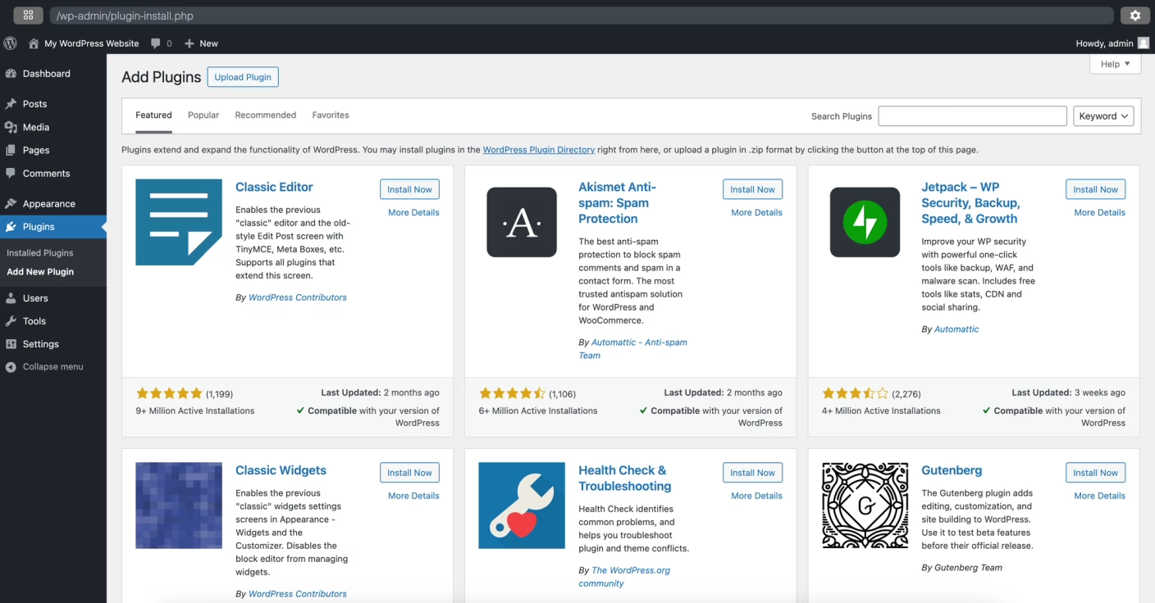Viewport: 1155px width, 603px height.
Task: Click the comments bubble icon in admin bar
Action: coord(156,43)
